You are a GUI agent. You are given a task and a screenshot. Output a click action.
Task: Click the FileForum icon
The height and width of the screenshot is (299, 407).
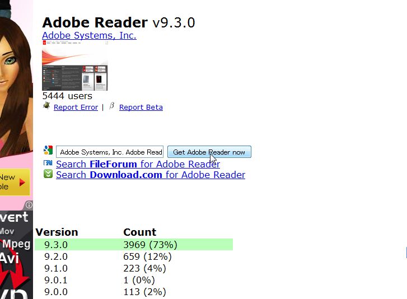pos(48,163)
